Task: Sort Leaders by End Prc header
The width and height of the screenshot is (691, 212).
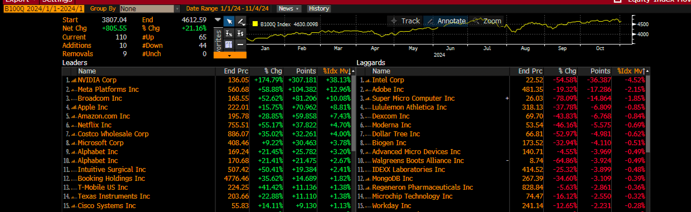Action: point(233,71)
